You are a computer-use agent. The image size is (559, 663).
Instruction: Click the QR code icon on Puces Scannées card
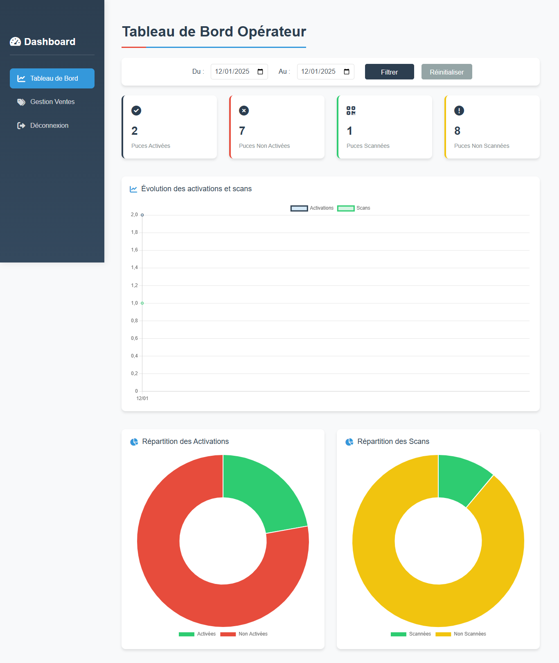click(x=351, y=111)
